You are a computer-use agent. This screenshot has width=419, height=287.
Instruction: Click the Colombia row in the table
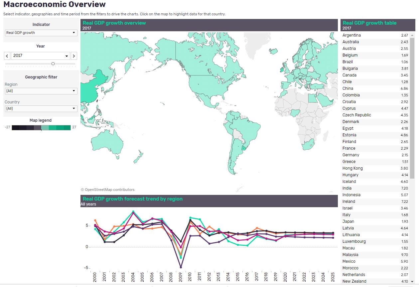point(375,95)
